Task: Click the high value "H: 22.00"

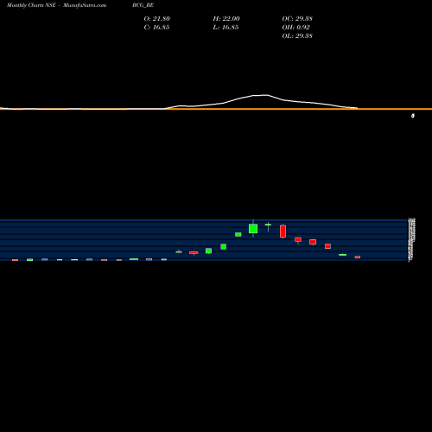Action: coord(226,19)
